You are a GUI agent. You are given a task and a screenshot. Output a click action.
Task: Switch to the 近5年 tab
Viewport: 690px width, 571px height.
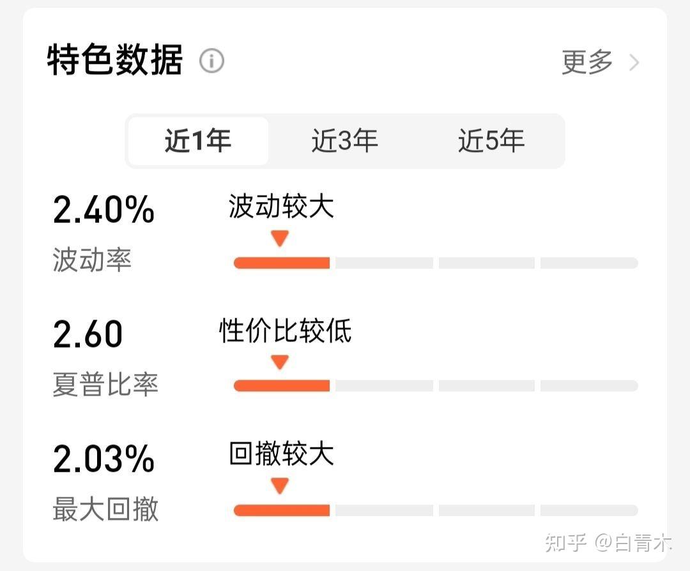click(x=491, y=141)
